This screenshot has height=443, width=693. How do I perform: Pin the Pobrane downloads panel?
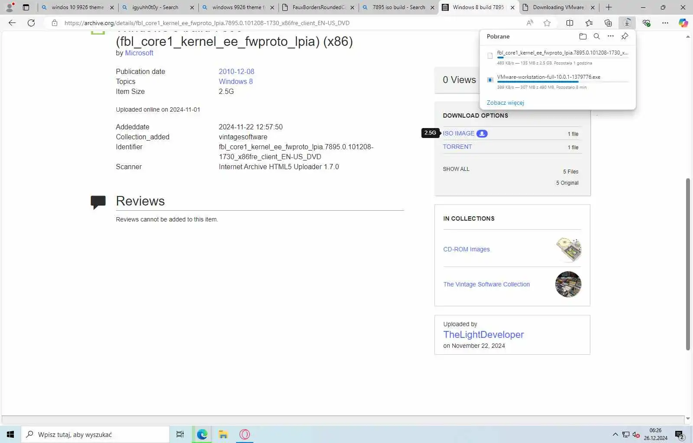click(625, 36)
